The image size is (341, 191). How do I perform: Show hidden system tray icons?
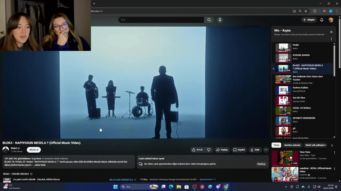point(286,187)
